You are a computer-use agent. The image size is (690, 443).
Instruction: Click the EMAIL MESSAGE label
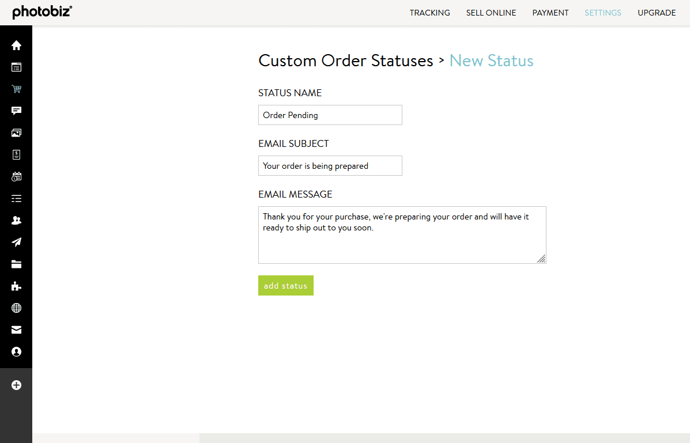pyautogui.click(x=295, y=194)
